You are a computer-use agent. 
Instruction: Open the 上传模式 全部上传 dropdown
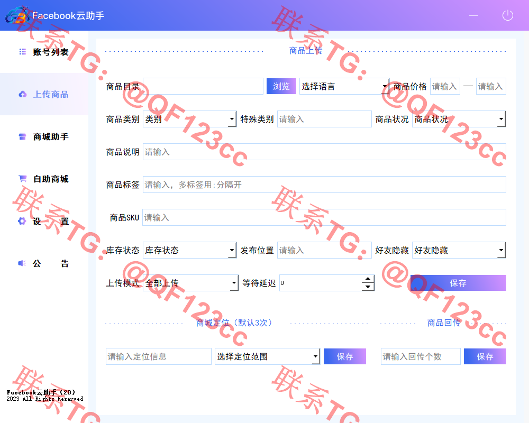(190, 283)
